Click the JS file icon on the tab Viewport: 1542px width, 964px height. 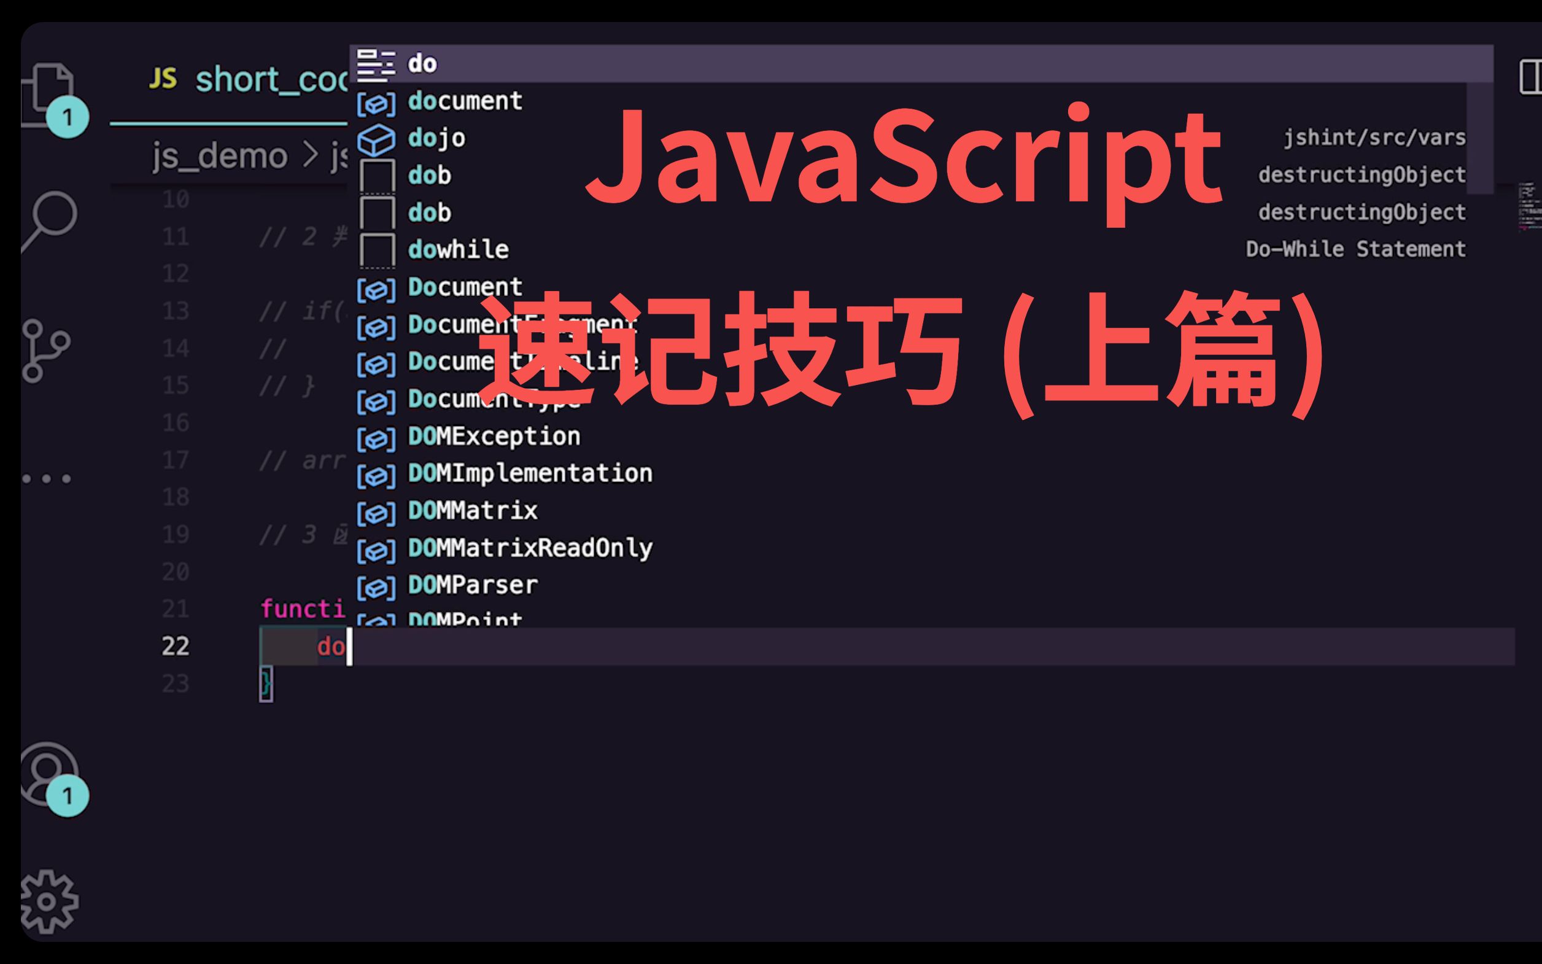tap(163, 79)
